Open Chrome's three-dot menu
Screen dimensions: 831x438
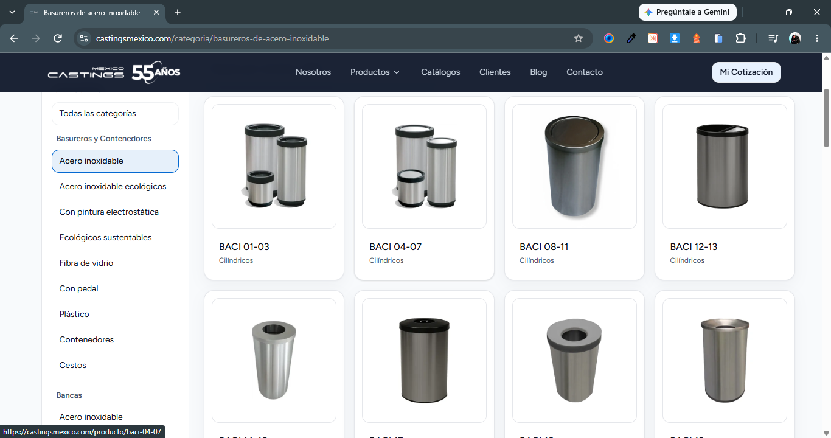(x=817, y=38)
